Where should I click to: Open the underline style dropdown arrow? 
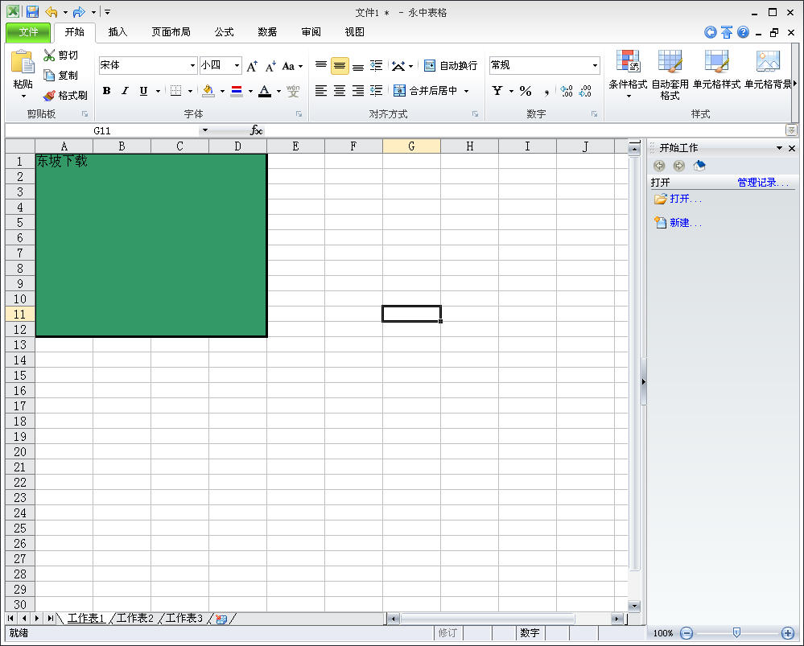(x=158, y=91)
